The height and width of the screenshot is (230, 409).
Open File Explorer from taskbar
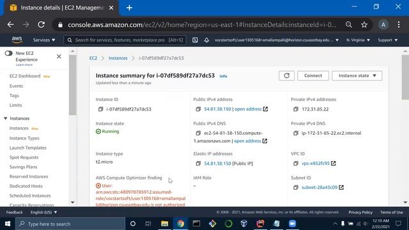click(165, 224)
